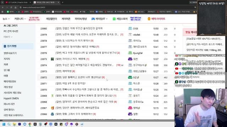Open File Explorer on the taskbar
Viewport: 227px width, 127px height.
click(x=14, y=124)
